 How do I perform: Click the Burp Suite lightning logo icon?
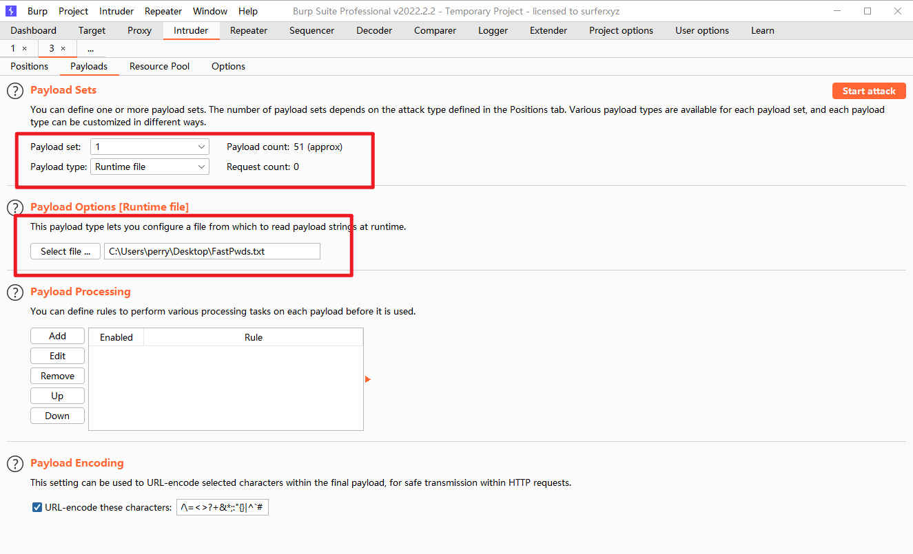pyautogui.click(x=11, y=11)
